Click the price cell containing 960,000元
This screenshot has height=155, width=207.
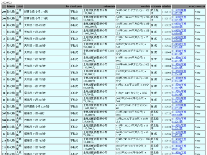(x=99, y=46)
